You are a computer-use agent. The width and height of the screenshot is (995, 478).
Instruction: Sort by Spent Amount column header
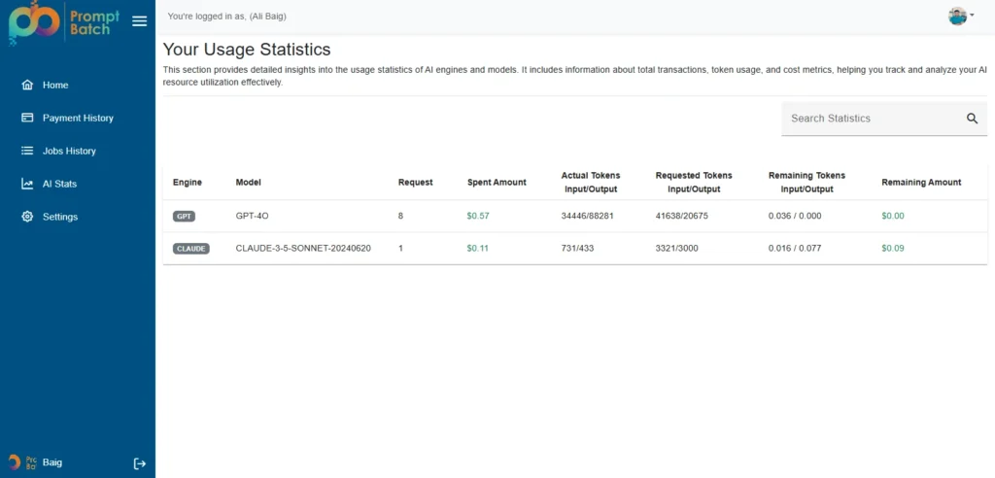pos(497,183)
